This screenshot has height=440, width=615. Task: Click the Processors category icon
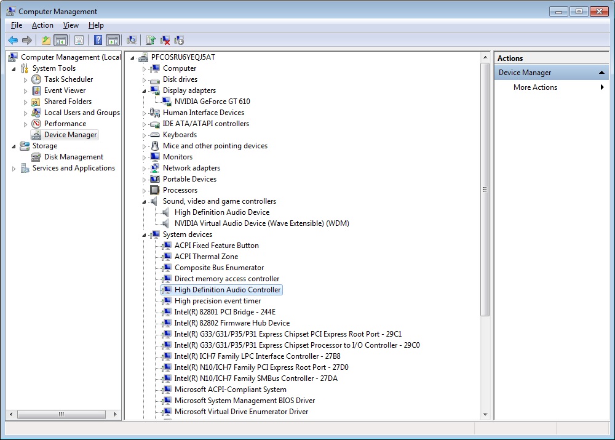[155, 190]
